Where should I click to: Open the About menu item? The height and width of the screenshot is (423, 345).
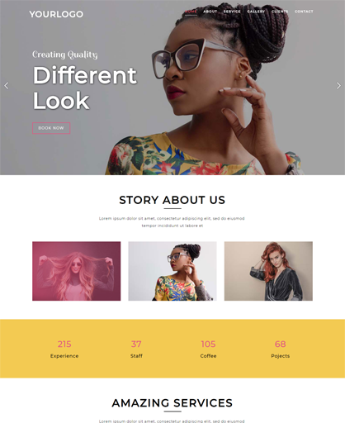click(210, 12)
